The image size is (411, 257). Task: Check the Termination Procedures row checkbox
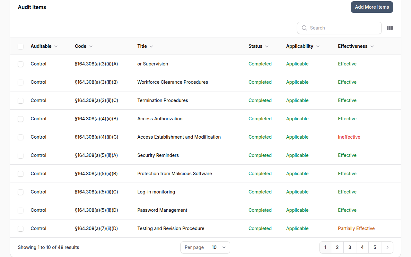tap(21, 101)
